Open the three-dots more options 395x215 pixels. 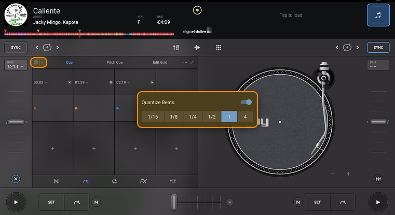coord(185,62)
